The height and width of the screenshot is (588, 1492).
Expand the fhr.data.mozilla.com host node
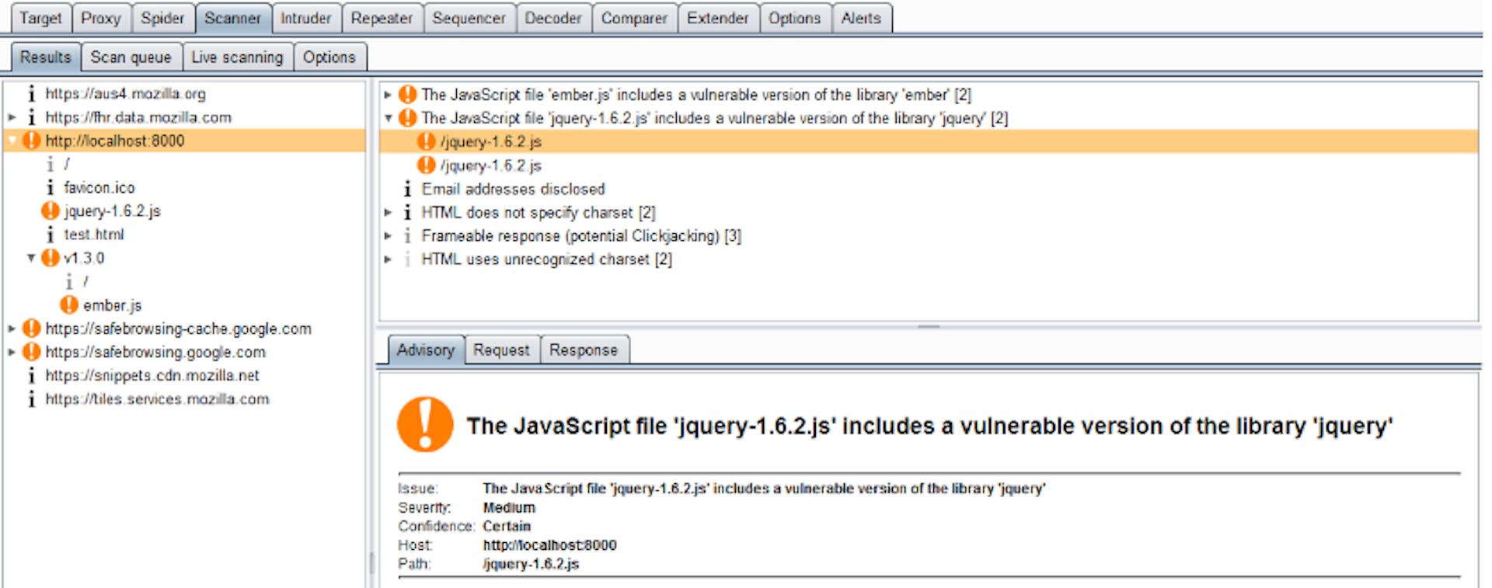click(12, 117)
